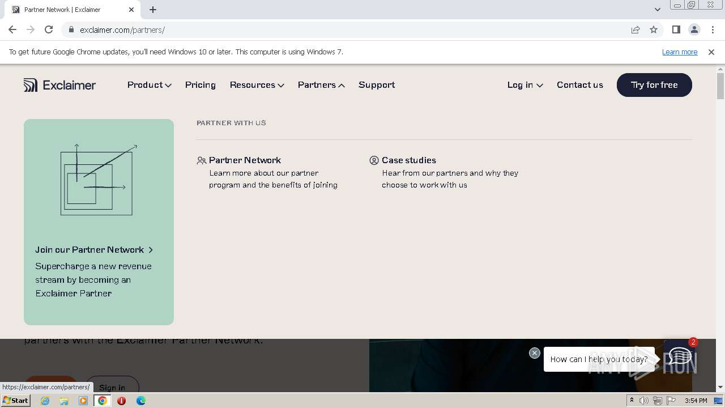This screenshot has width=725, height=408.
Task: Click the forward navigation arrow
Action: pyautogui.click(x=31, y=29)
